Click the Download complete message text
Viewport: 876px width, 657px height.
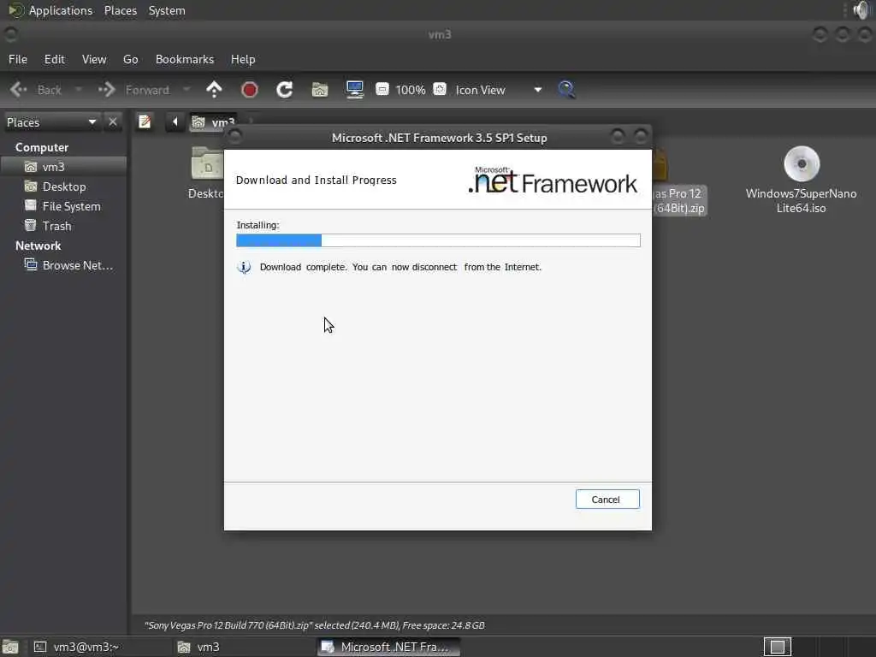tap(400, 267)
